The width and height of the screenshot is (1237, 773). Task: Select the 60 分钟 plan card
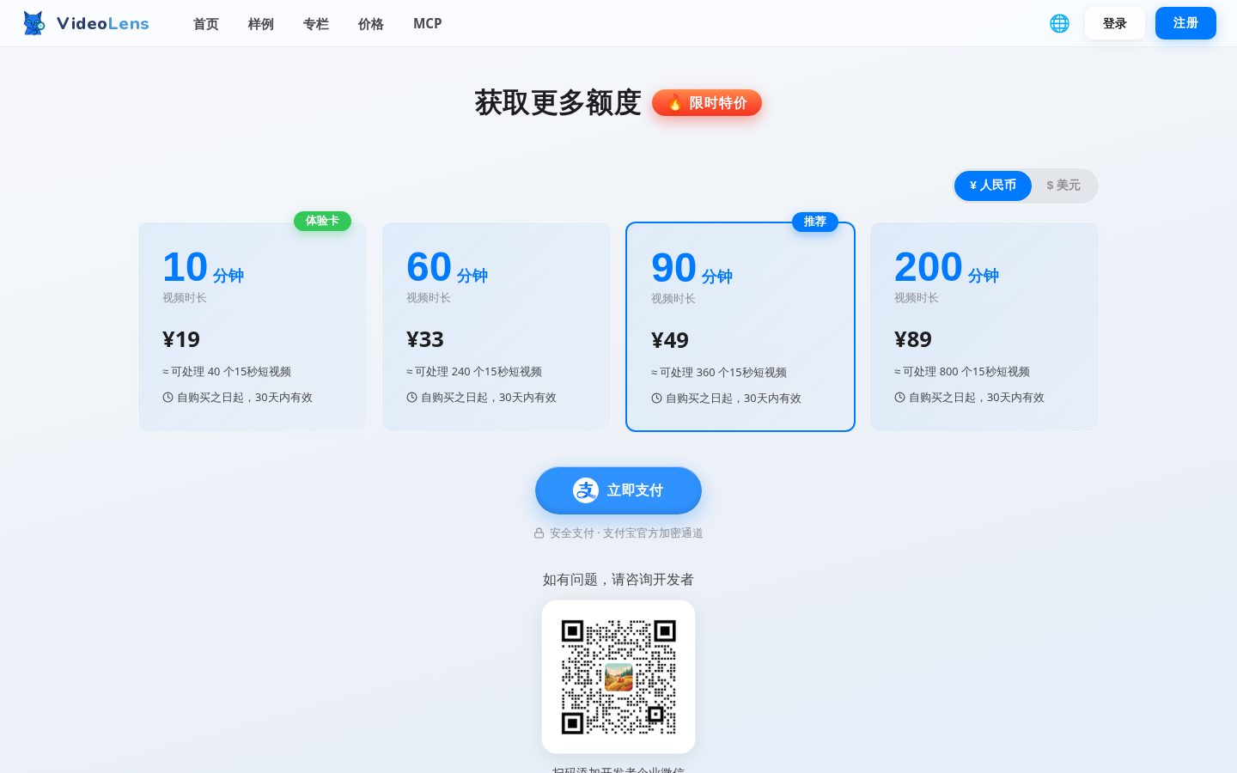(x=497, y=326)
